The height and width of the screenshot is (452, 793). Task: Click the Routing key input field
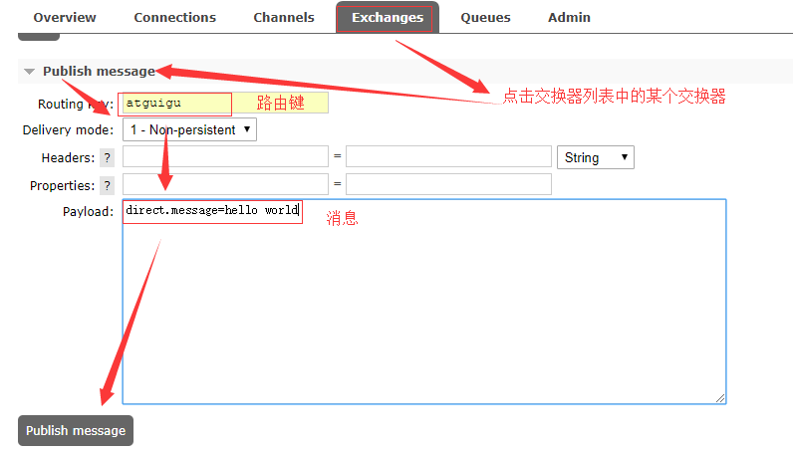pyautogui.click(x=225, y=103)
